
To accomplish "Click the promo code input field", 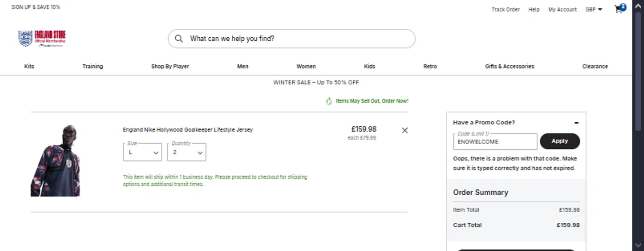I will 495,142.
